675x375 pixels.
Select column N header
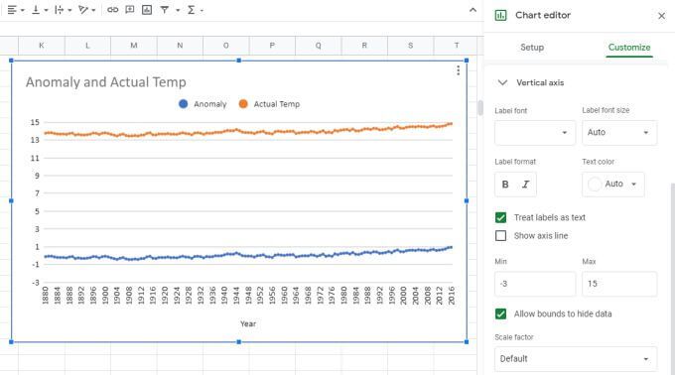tap(180, 46)
